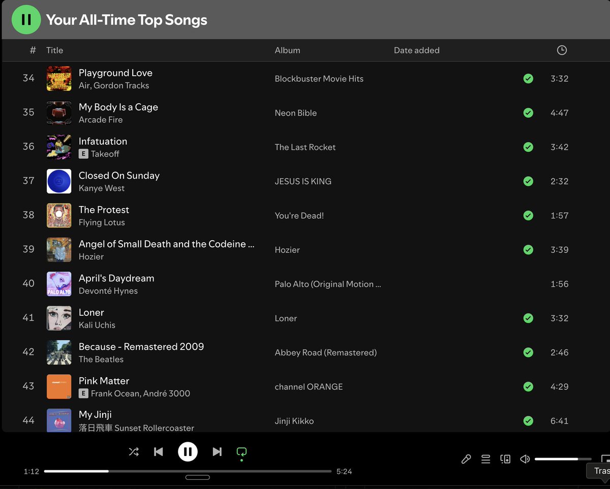Viewport: 610px width, 489px height.
Task: Select the song title My Jinji
Action: click(95, 415)
